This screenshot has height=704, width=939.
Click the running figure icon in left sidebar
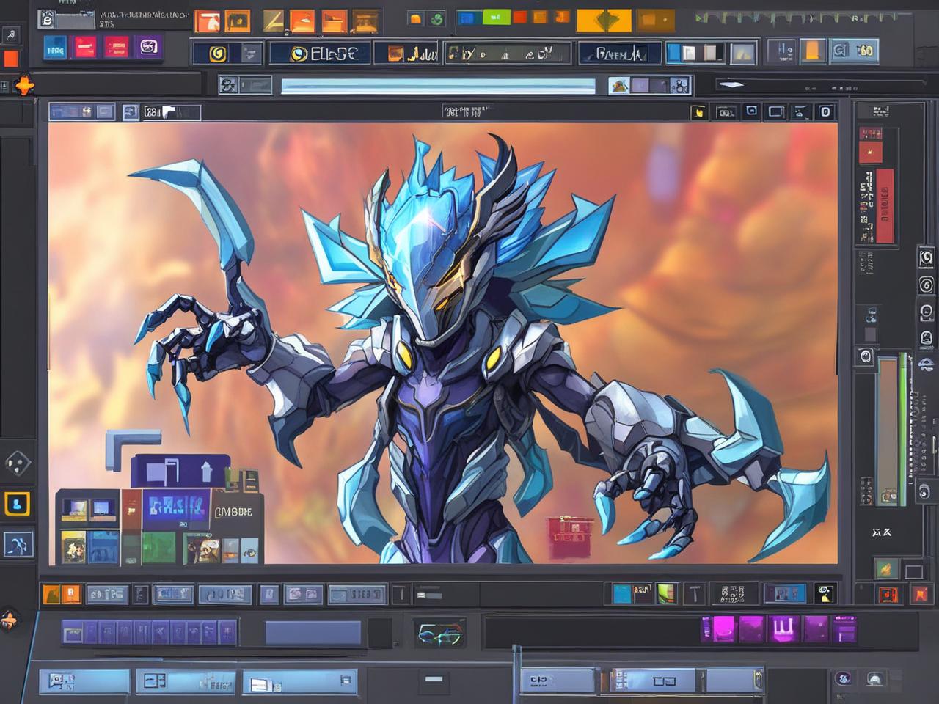point(17,544)
